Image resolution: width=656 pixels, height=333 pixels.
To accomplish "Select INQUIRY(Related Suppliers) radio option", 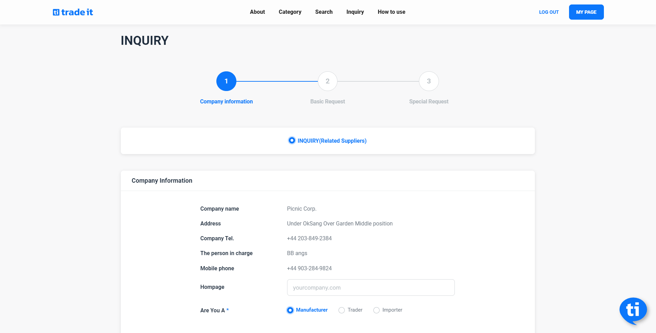I will click(x=292, y=140).
